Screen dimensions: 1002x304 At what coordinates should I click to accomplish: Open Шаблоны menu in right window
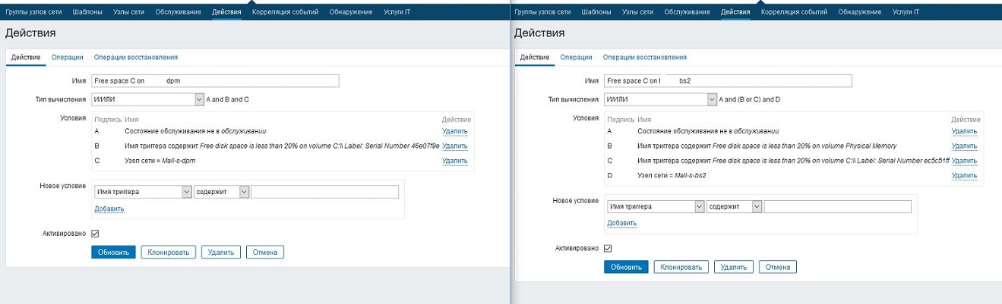click(x=596, y=12)
